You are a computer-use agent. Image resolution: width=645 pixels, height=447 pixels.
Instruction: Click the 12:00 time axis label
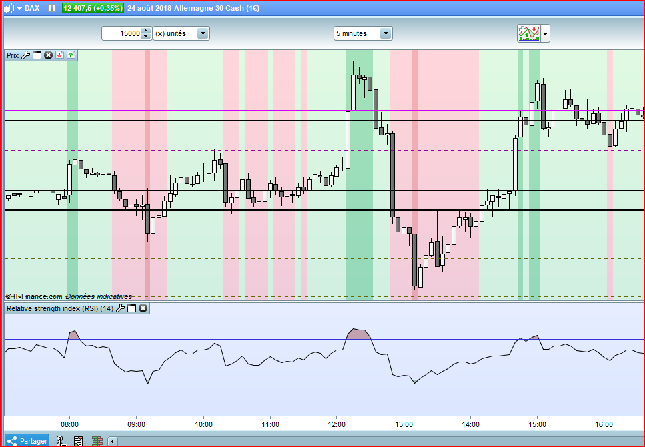tap(337, 424)
